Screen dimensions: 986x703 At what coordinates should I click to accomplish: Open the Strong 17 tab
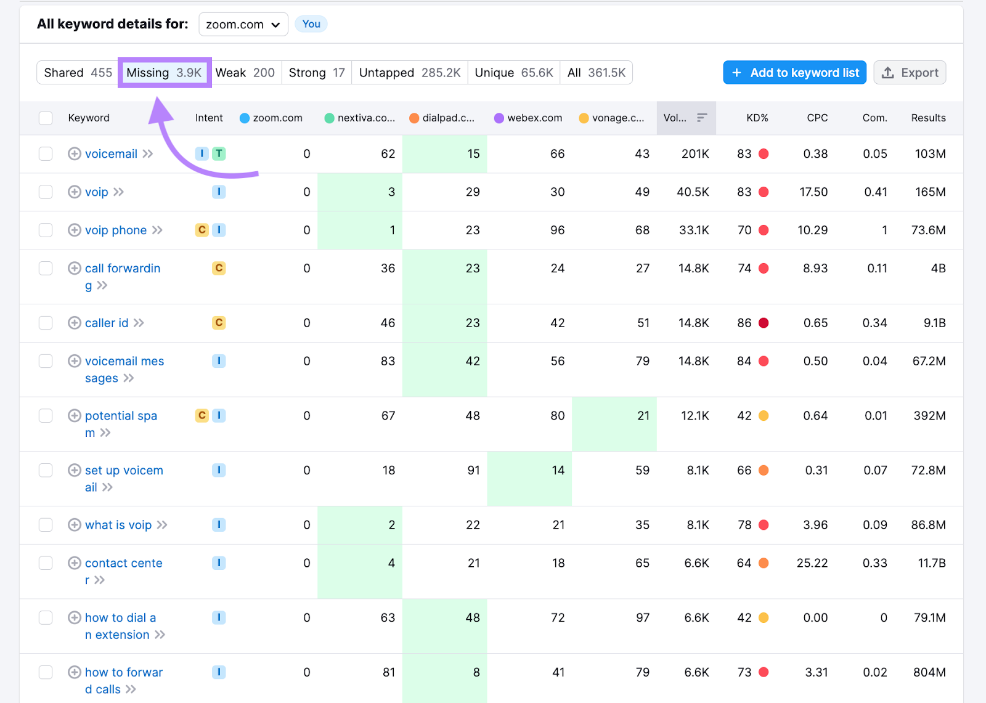coord(317,73)
